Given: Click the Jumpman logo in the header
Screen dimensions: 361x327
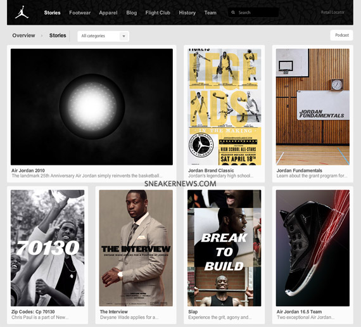Looking at the screenshot, I should point(22,12).
